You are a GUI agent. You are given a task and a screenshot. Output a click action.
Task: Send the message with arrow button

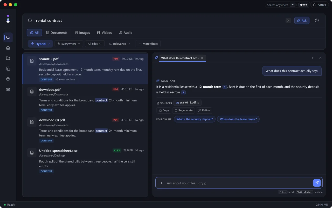[317, 183]
